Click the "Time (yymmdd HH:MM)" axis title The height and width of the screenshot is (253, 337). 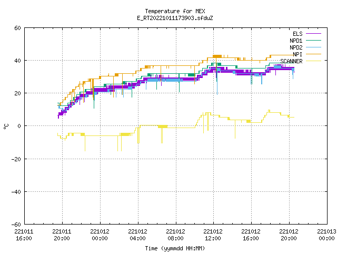click(x=175, y=248)
